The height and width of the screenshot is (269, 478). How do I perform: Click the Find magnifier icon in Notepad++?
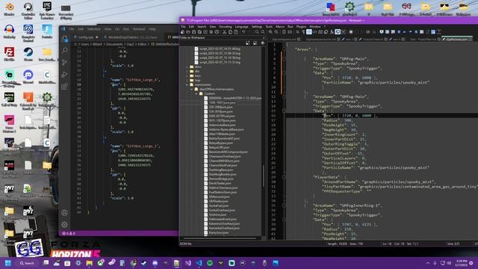tap(257, 31)
